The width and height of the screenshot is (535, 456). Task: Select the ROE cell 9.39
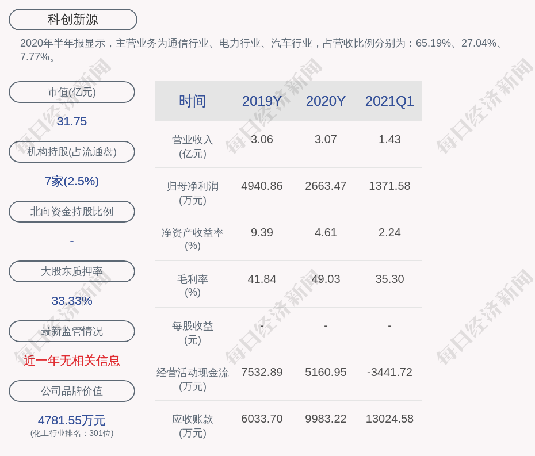point(262,233)
